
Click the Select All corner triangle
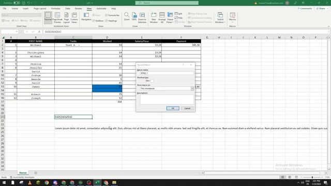coord(3,37)
